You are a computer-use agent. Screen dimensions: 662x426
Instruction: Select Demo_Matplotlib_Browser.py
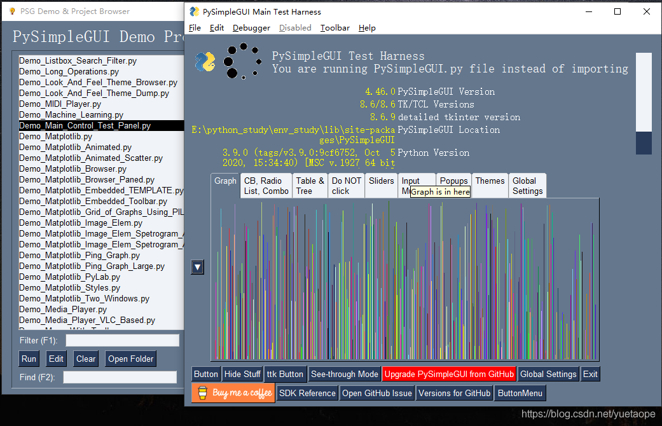coord(101,169)
